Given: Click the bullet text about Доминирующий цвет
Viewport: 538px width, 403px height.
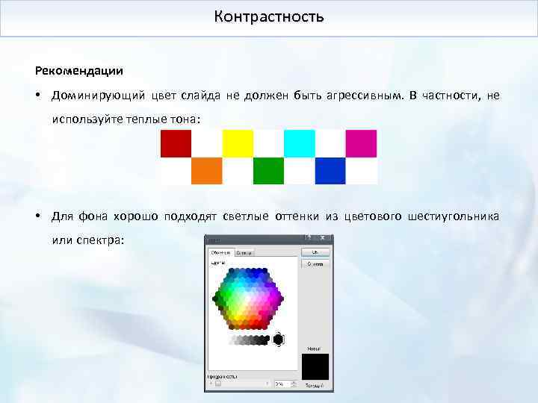Looking at the screenshot, I should [x=276, y=107].
